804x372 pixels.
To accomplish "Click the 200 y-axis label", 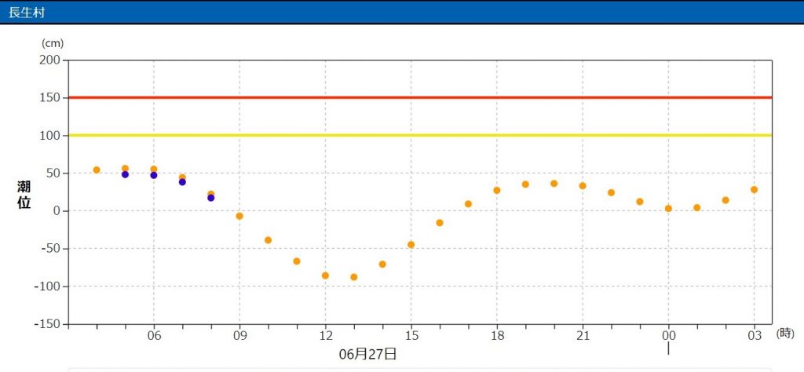I will point(50,60).
